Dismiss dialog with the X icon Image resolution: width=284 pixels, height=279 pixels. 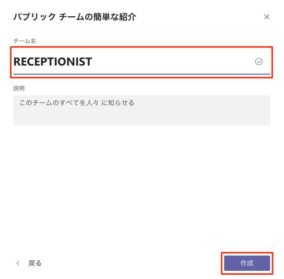266,17
